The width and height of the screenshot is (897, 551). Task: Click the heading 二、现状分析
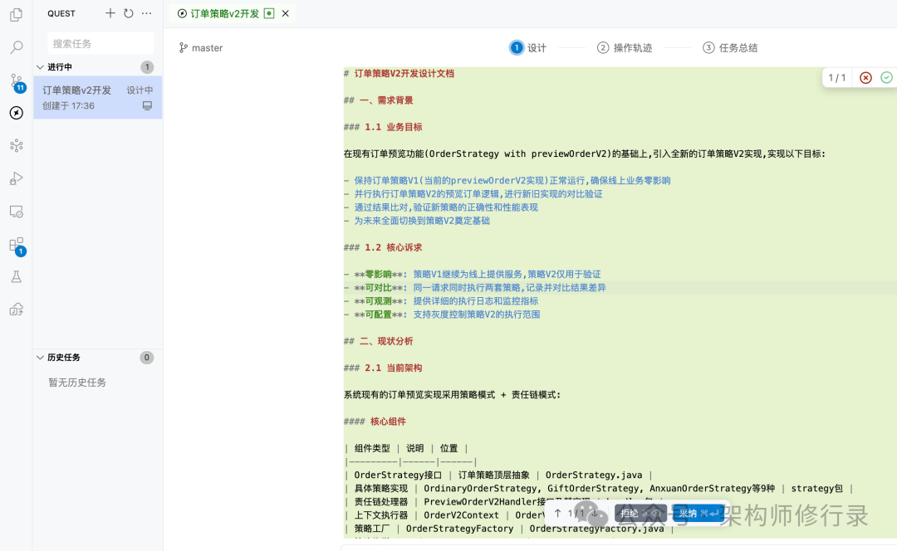pyautogui.click(x=386, y=341)
